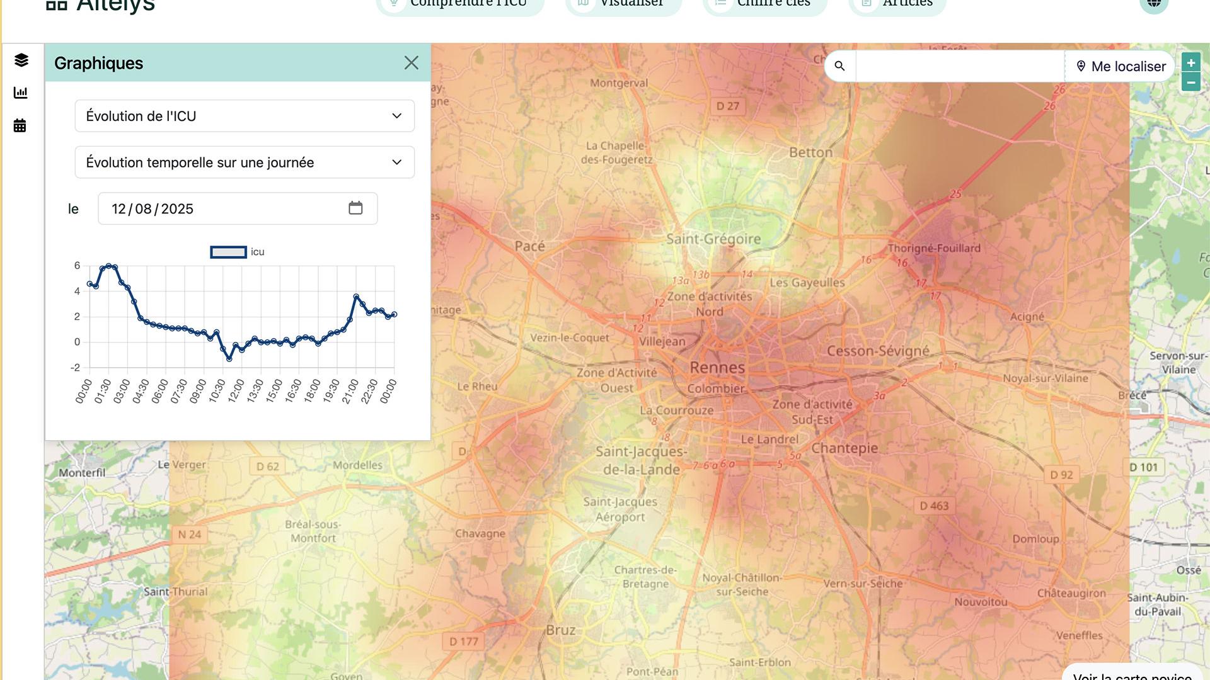
Task: Click the lightbulb icon on Comprendre l'ICU
Action: click(x=394, y=3)
